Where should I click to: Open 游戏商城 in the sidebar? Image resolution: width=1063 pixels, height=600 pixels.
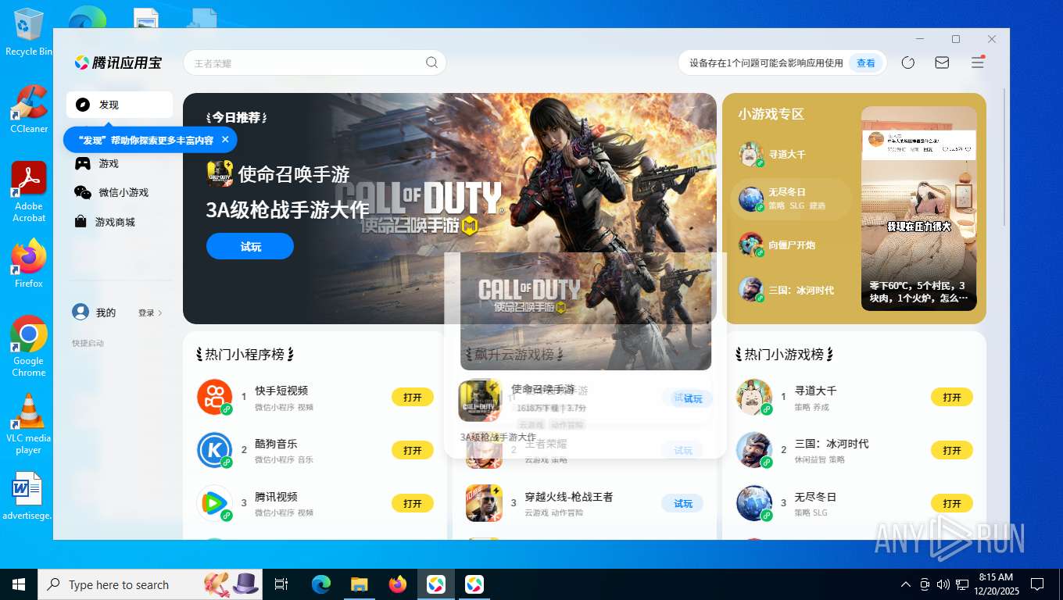[x=120, y=222]
